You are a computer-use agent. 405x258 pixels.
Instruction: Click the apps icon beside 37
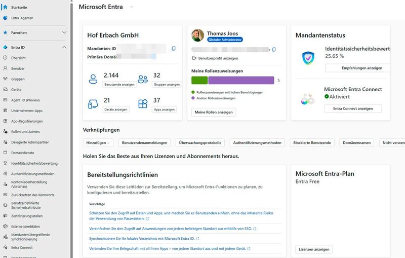coord(143,104)
